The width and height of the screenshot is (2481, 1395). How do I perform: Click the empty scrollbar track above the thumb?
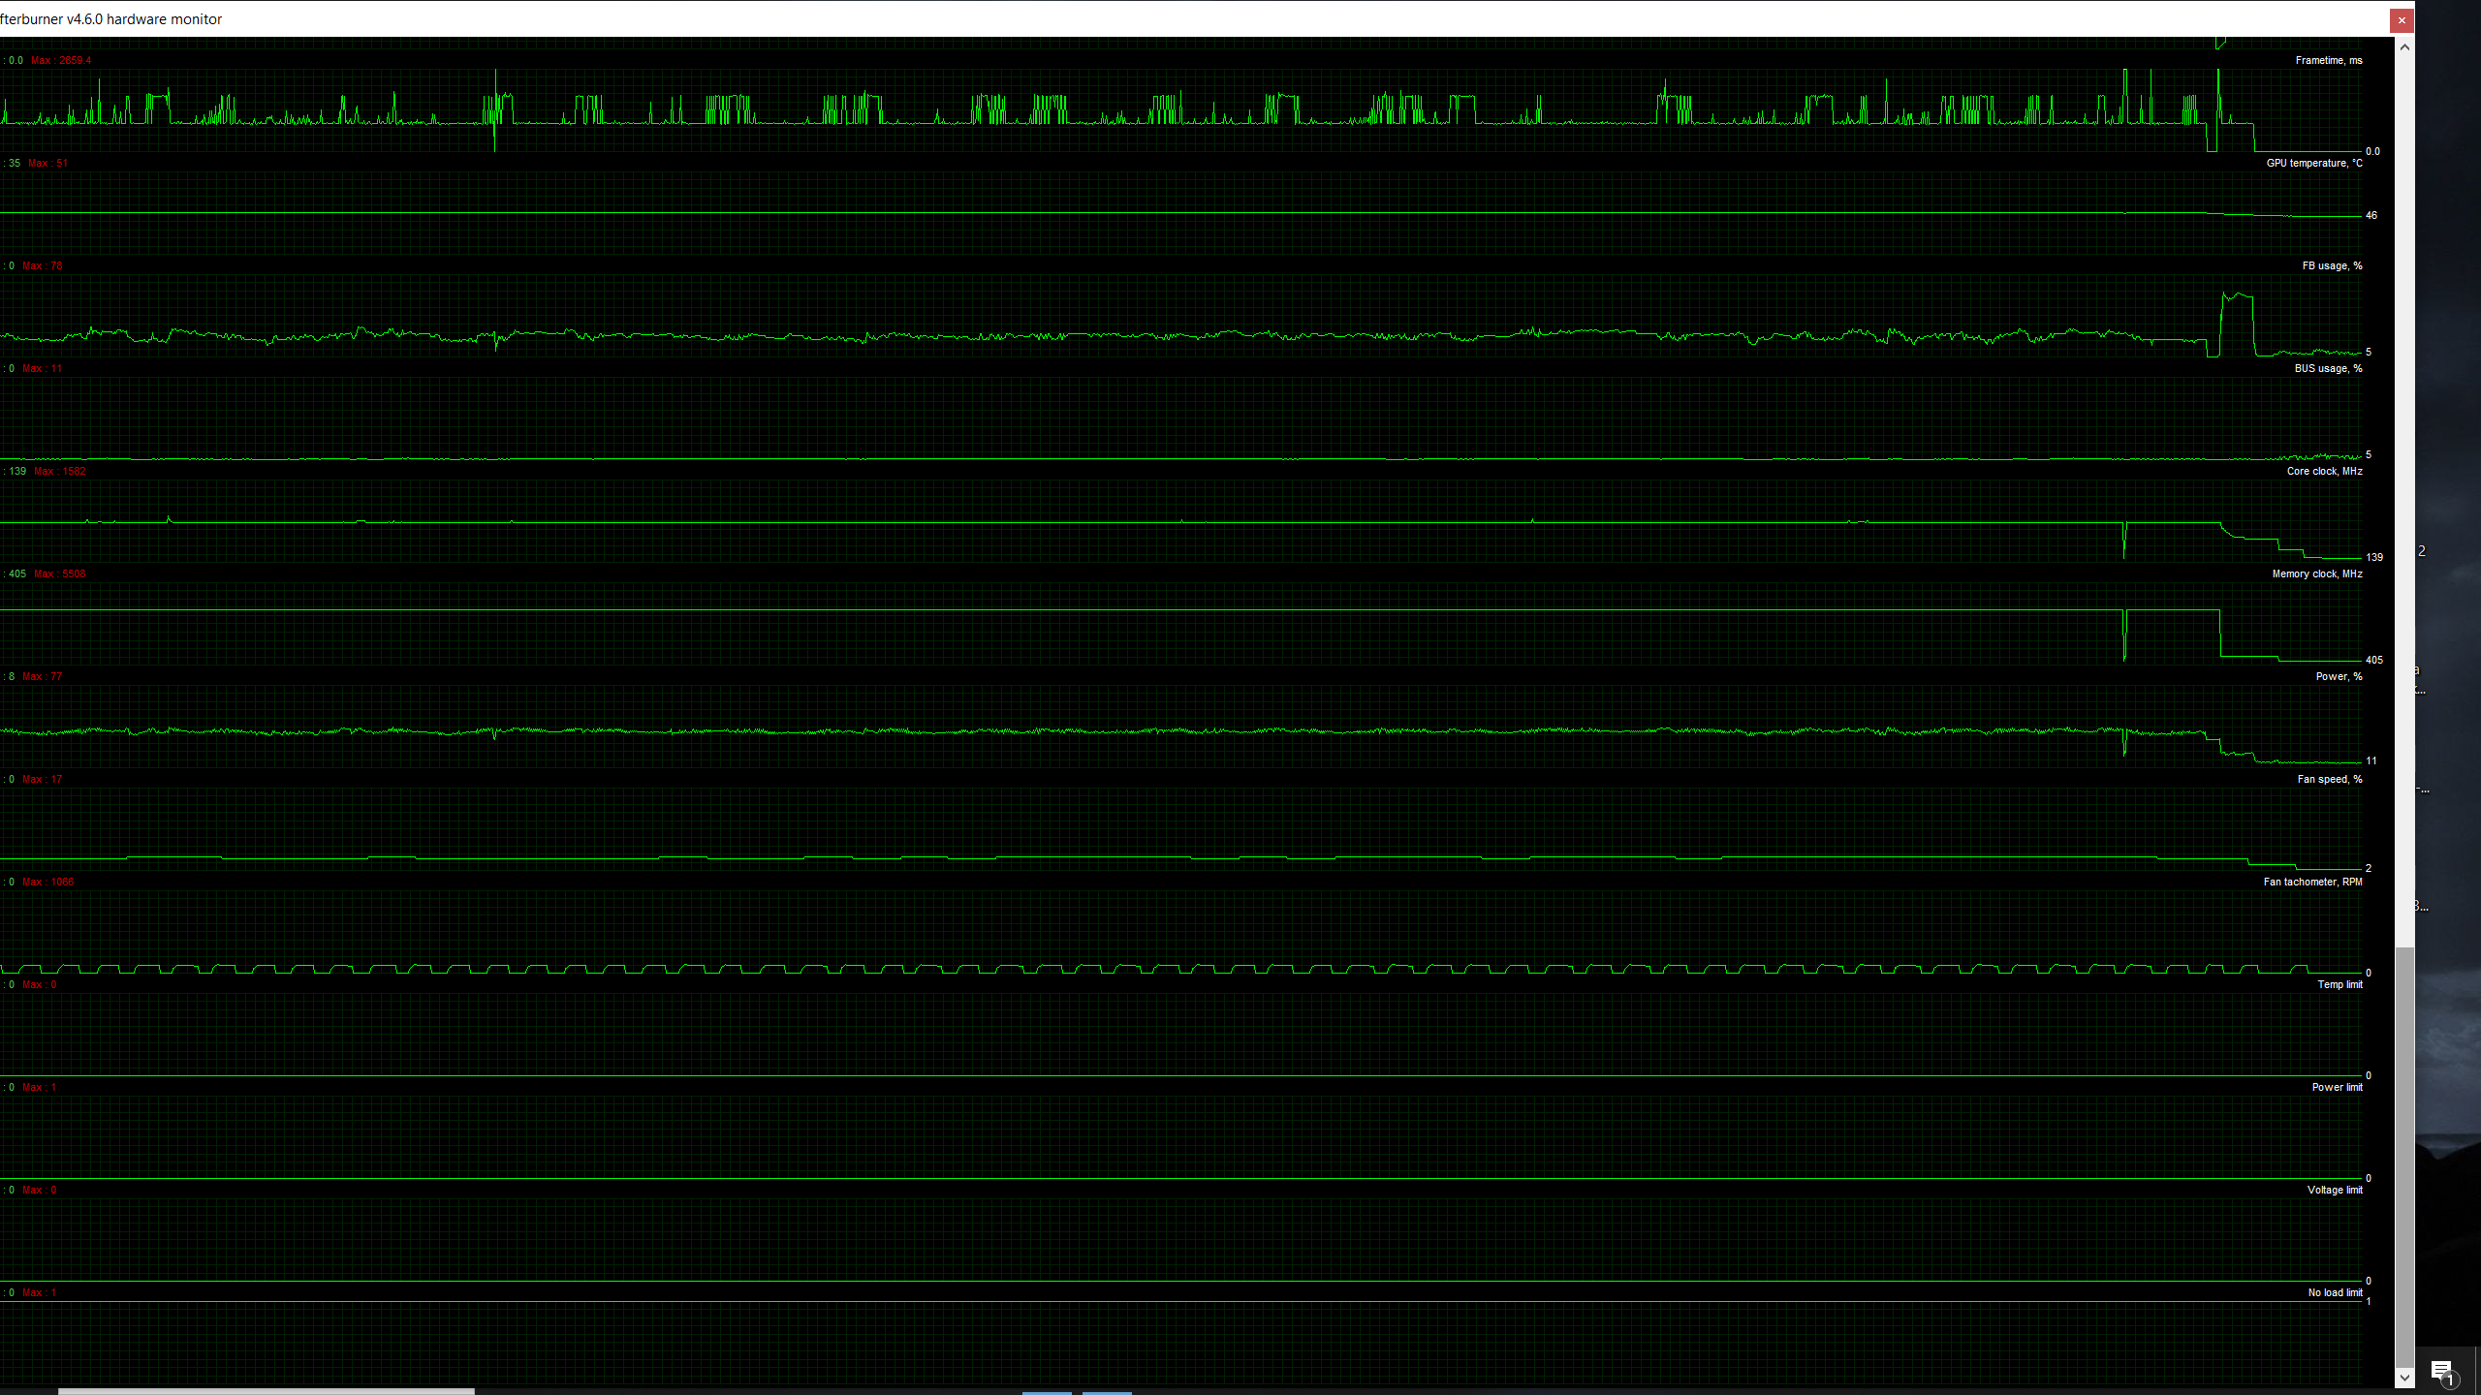coord(2404,484)
